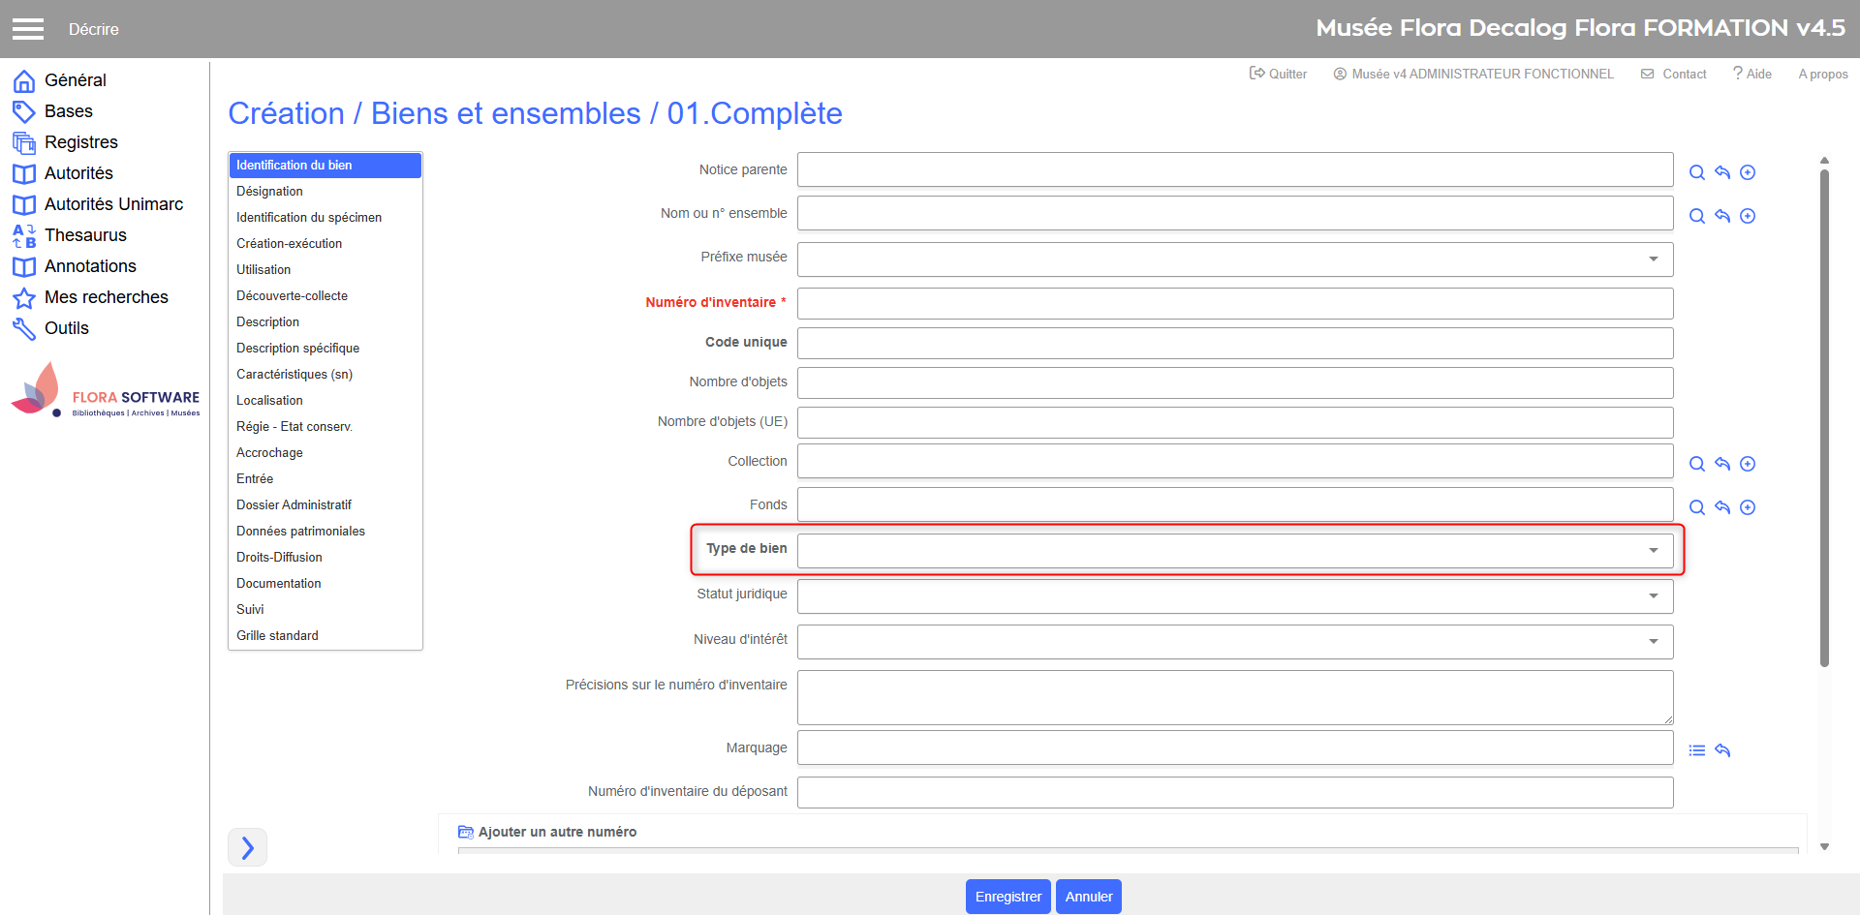Open the Type de bien dropdown
This screenshot has width=1860, height=915.
coord(1234,550)
